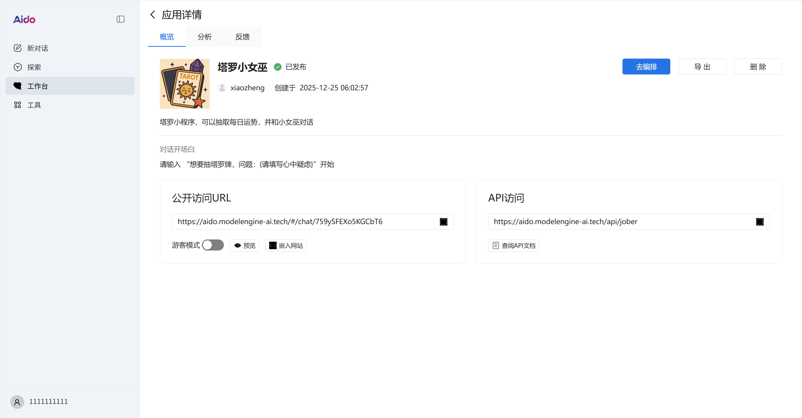Click the back arrow next to 应用详情
802x418 pixels.
pyautogui.click(x=153, y=14)
